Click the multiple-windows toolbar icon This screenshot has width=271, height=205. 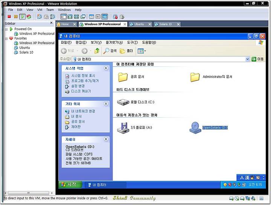point(83,17)
